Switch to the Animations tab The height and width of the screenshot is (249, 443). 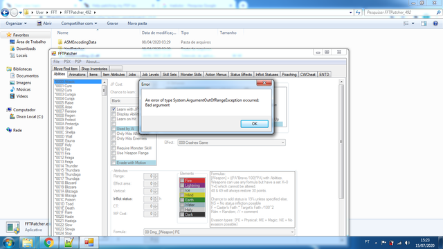click(x=77, y=75)
